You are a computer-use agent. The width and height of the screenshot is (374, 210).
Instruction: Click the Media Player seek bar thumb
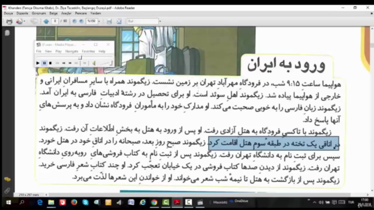click(80, 57)
